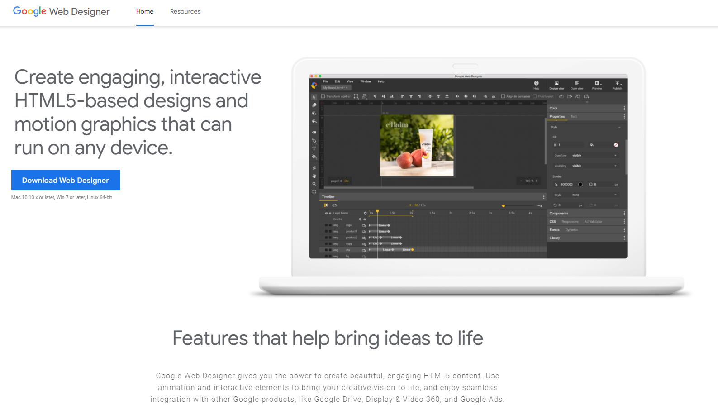Click the black border color swatch
This screenshot has height=414, width=718.
(x=580, y=184)
